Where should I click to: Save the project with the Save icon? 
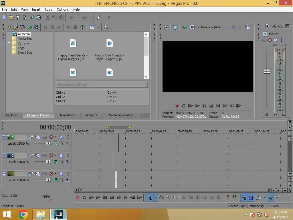(18, 17)
